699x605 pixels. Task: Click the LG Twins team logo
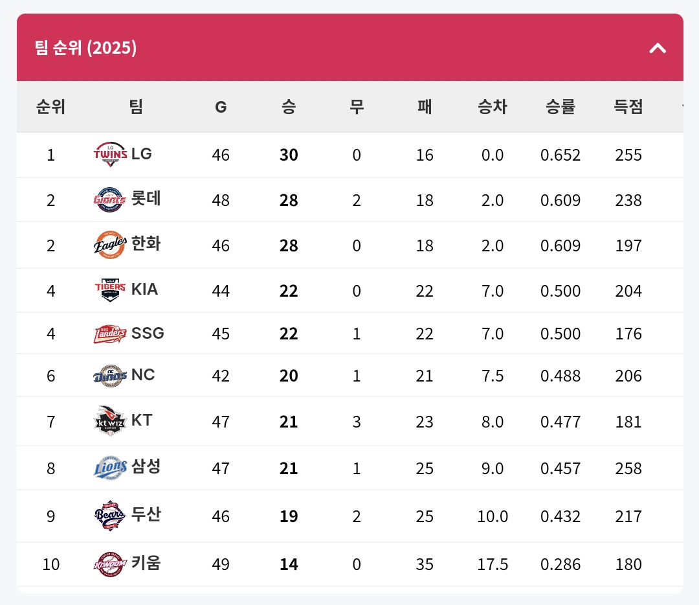(110, 154)
